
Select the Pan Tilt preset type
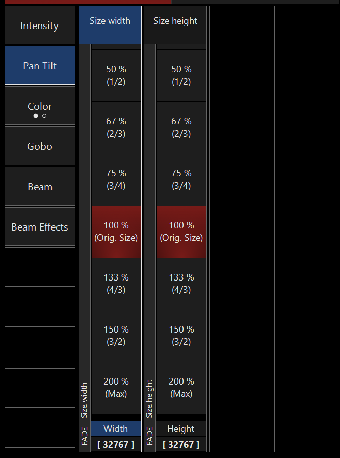[40, 65]
